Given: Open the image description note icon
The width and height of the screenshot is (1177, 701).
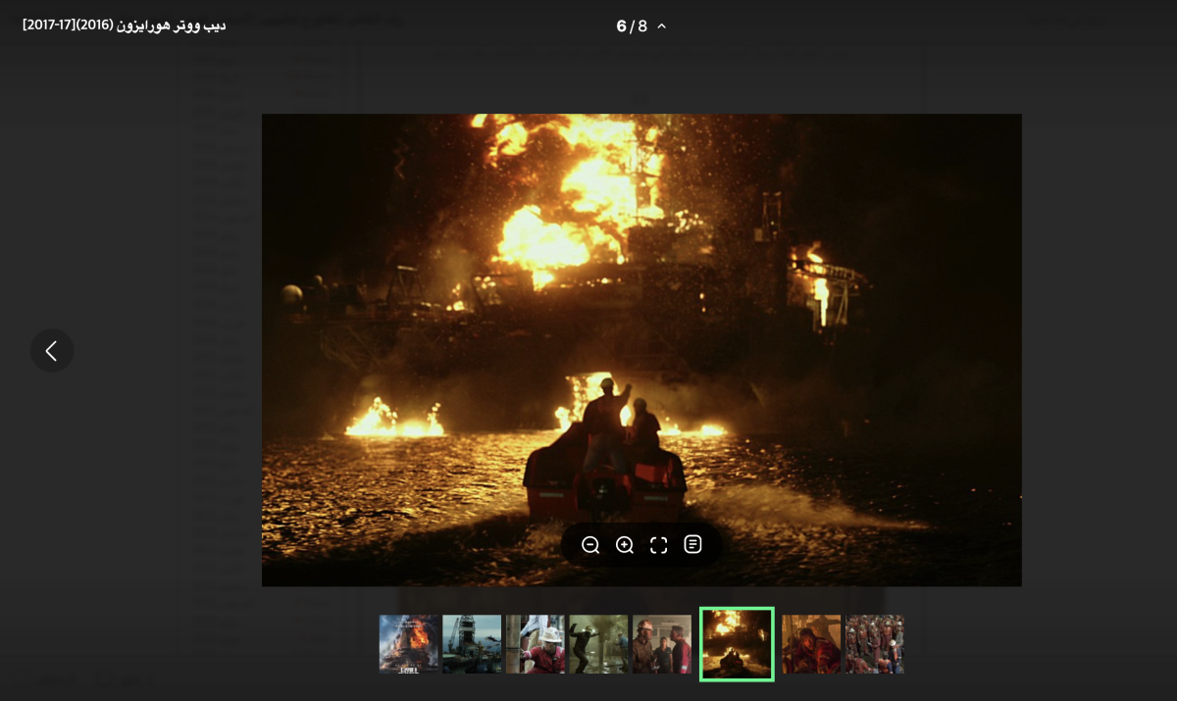Looking at the screenshot, I should point(693,544).
